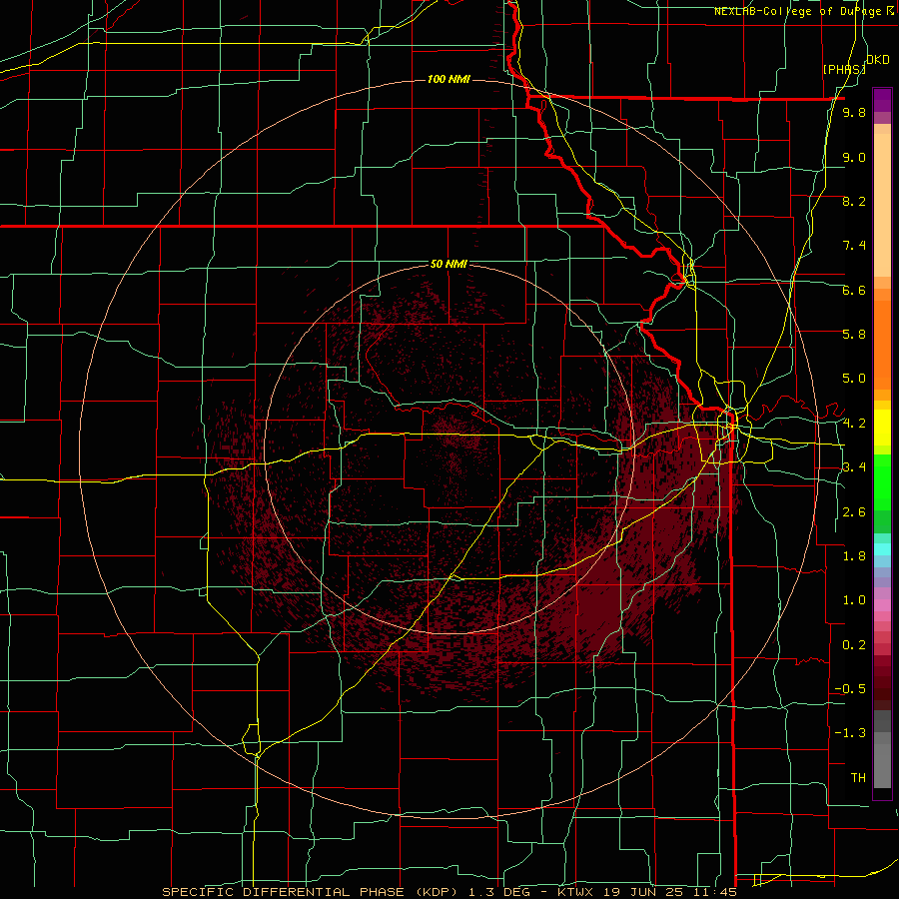Click the 1.8 value on the color scale
899x899 pixels.
[854, 556]
